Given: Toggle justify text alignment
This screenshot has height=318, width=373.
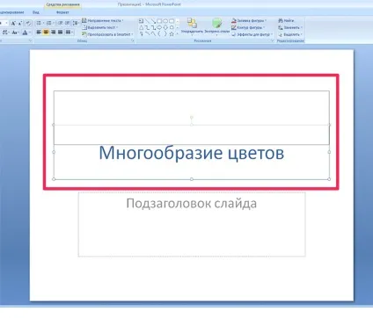Looking at the screenshot, I should coord(60,33).
